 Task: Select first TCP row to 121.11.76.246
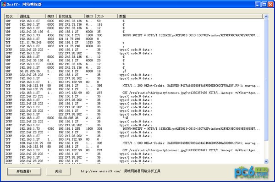(134, 39)
